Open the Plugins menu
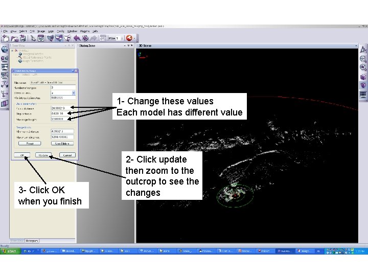The image size is (368, 276). pyautogui.click(x=85, y=31)
